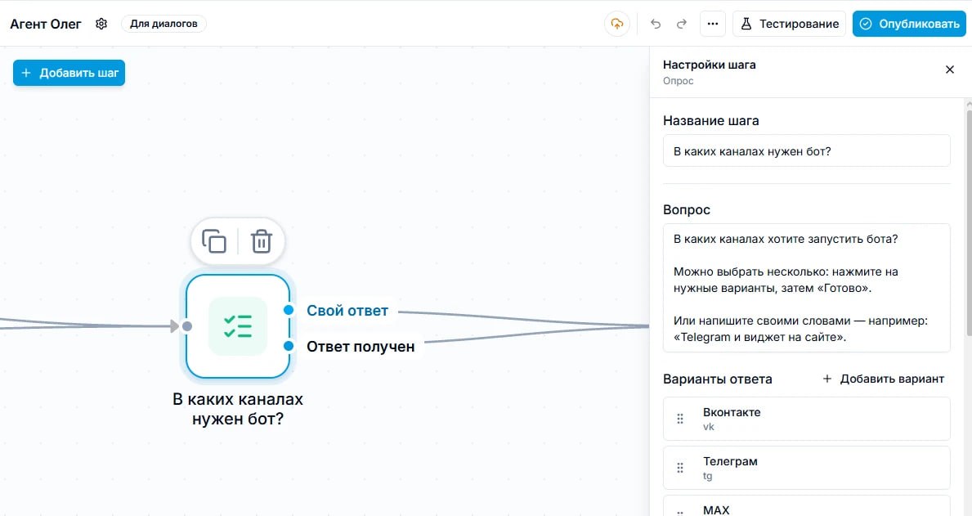Screen dimensions: 972x516
Task: Click the Для диалогов tag
Action: click(163, 24)
